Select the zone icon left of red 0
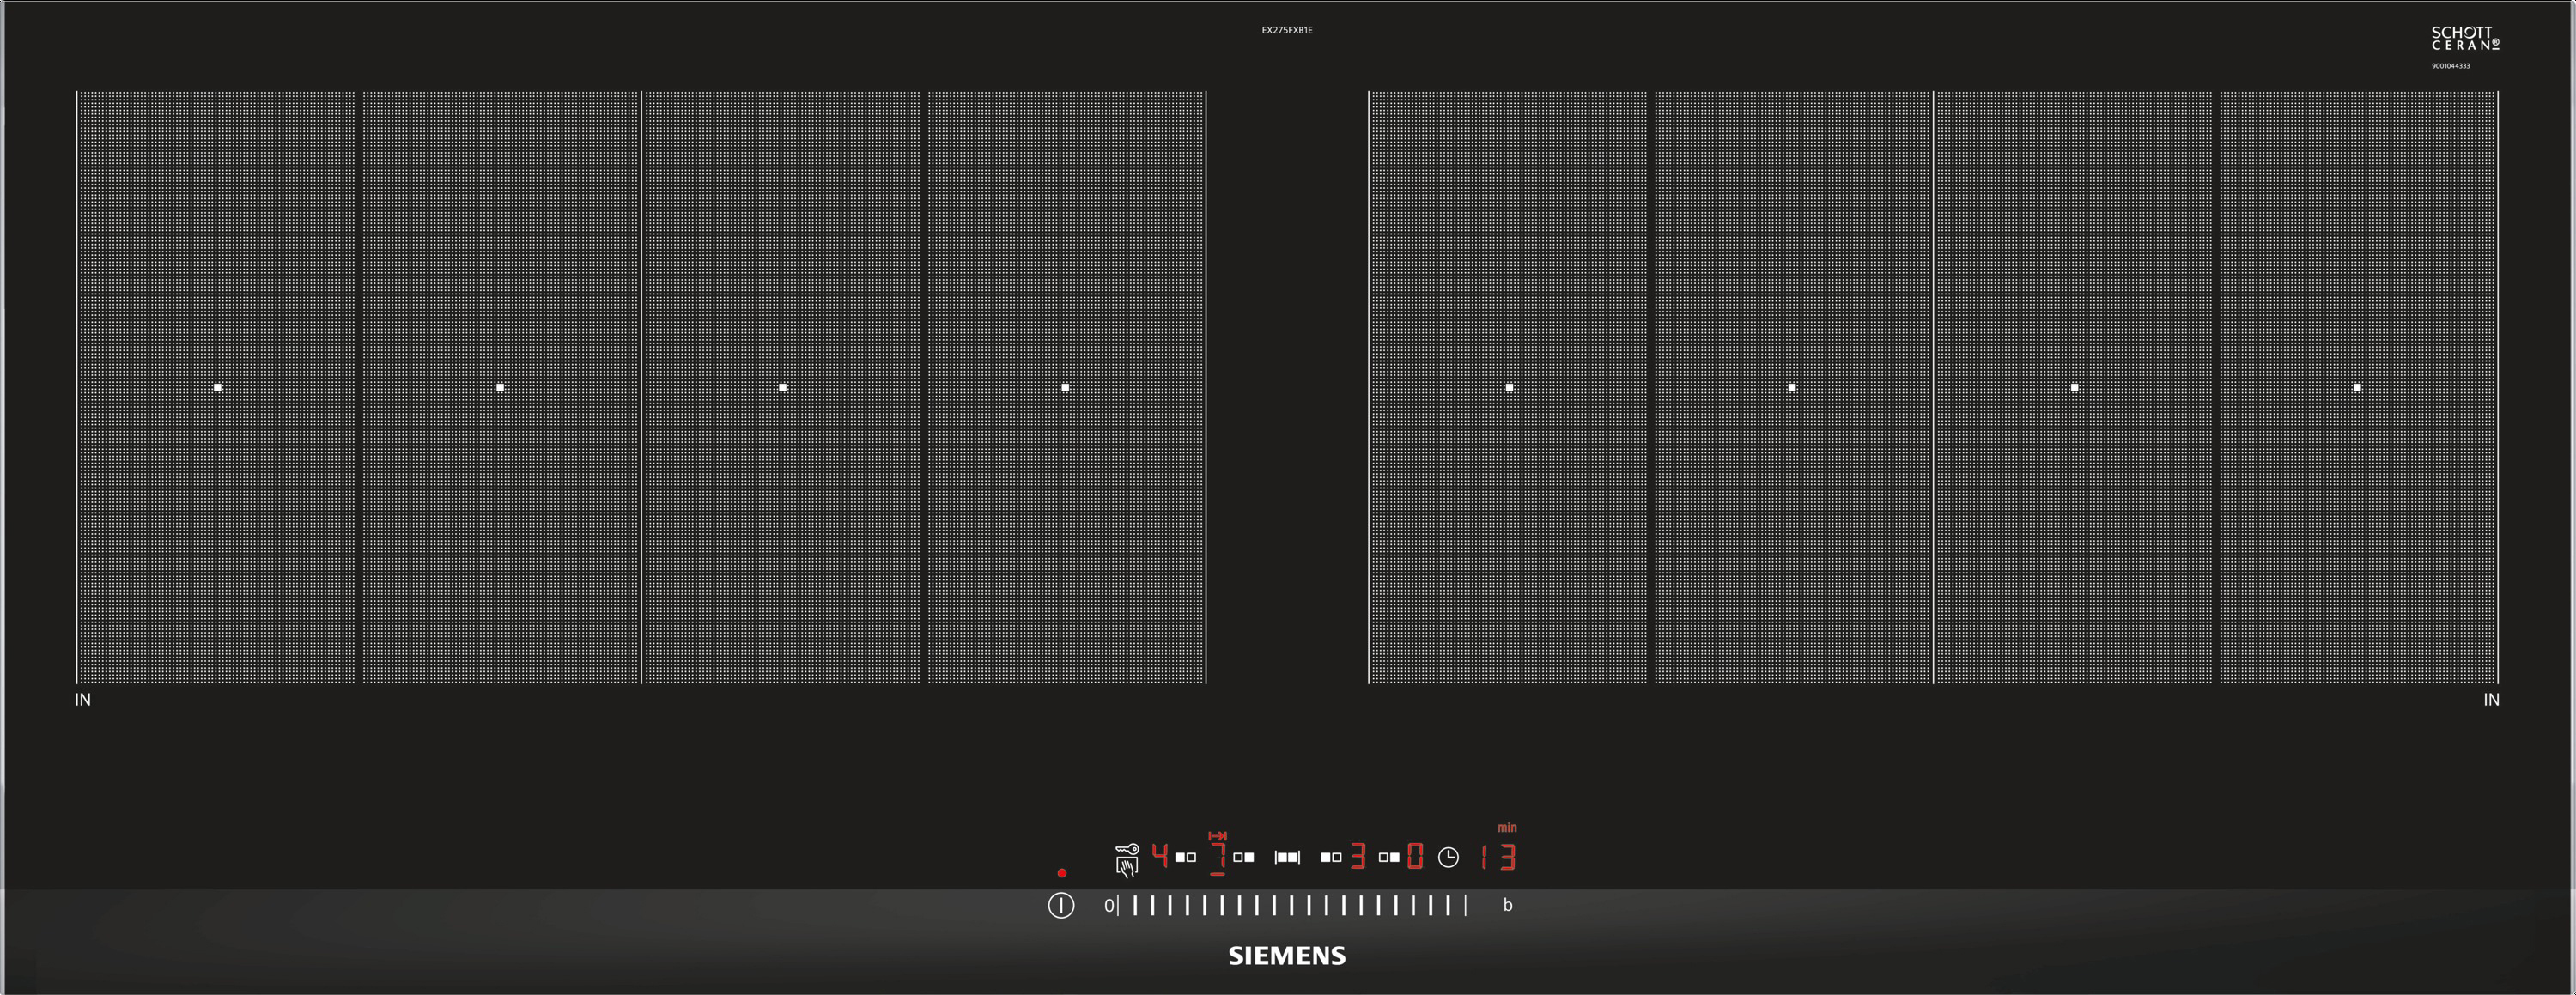The image size is (2576, 995). pos(1389,857)
